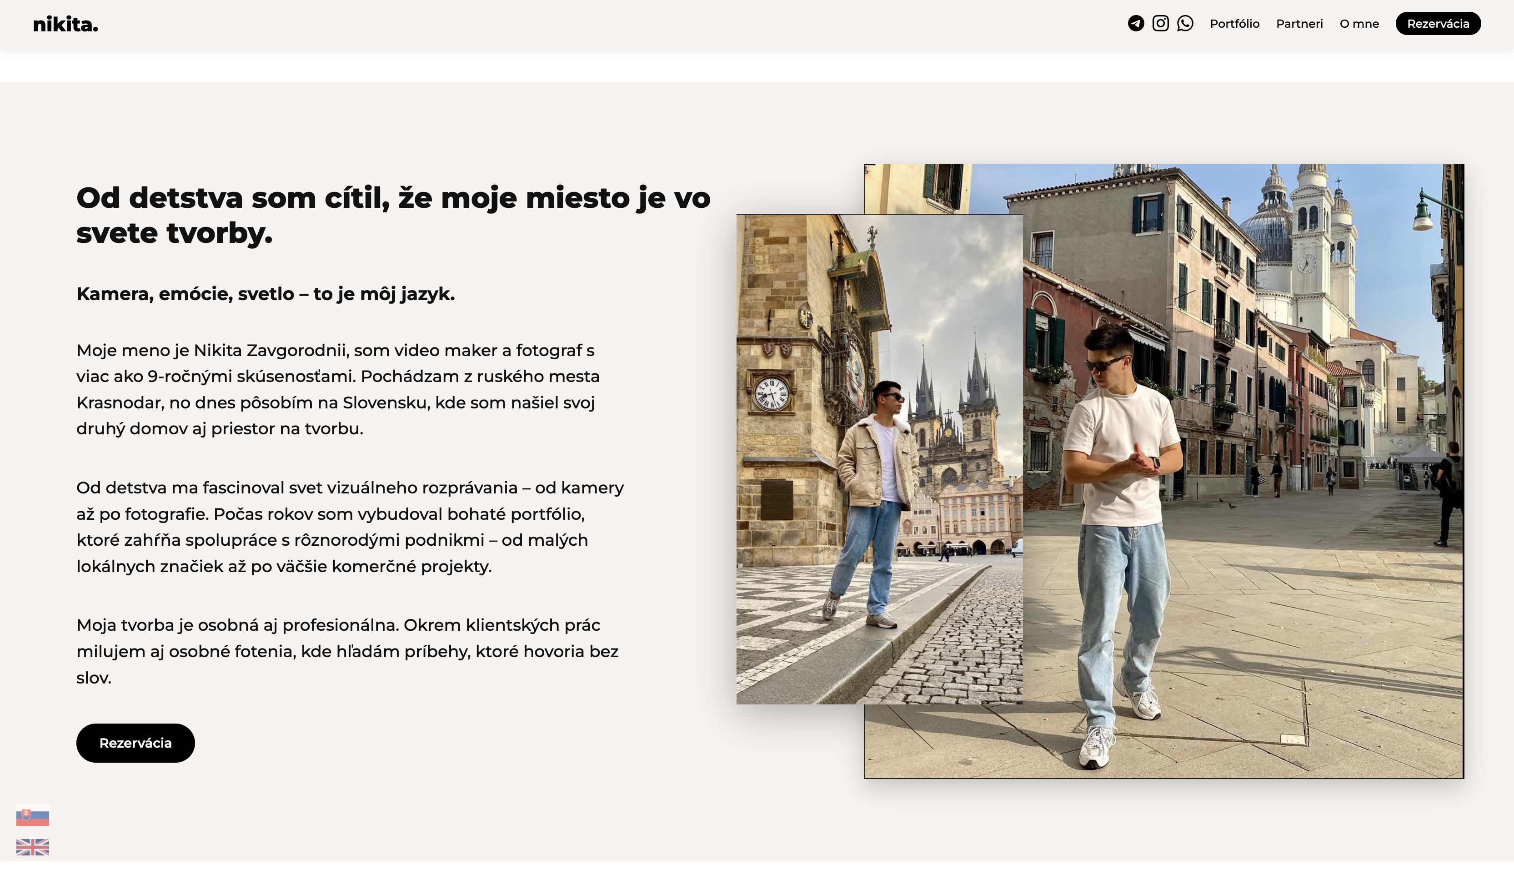Click the WhatsApp icon in header
1514x875 pixels.
tap(1185, 24)
